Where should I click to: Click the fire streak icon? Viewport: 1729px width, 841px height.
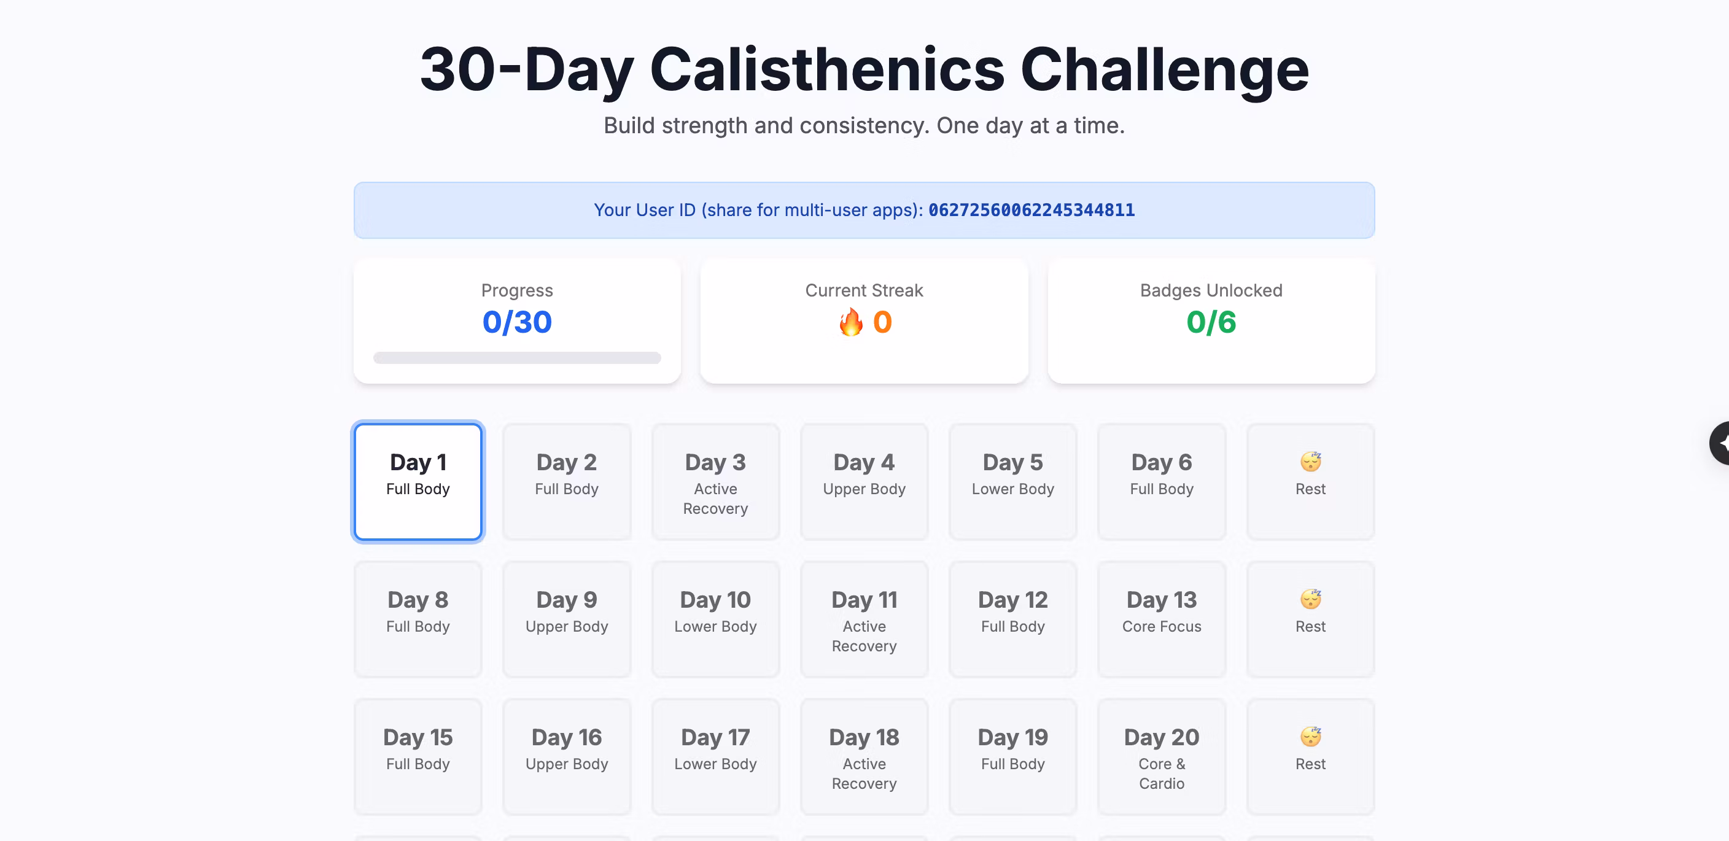[x=850, y=322]
